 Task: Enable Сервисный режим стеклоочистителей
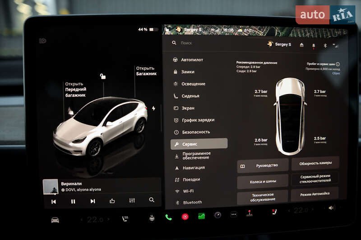pyautogui.click(x=315, y=179)
